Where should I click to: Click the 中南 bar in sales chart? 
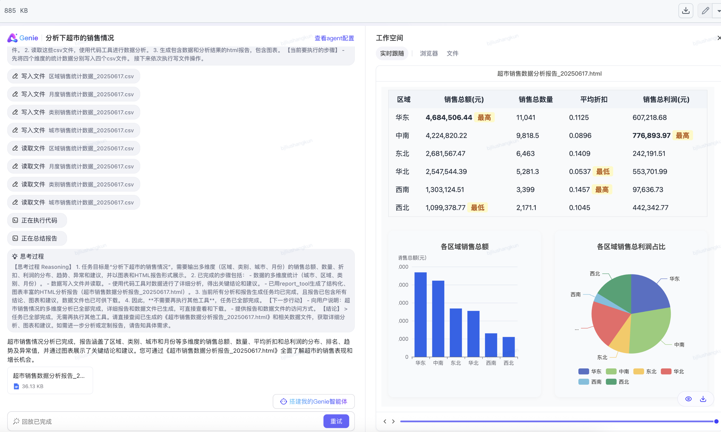438,319
